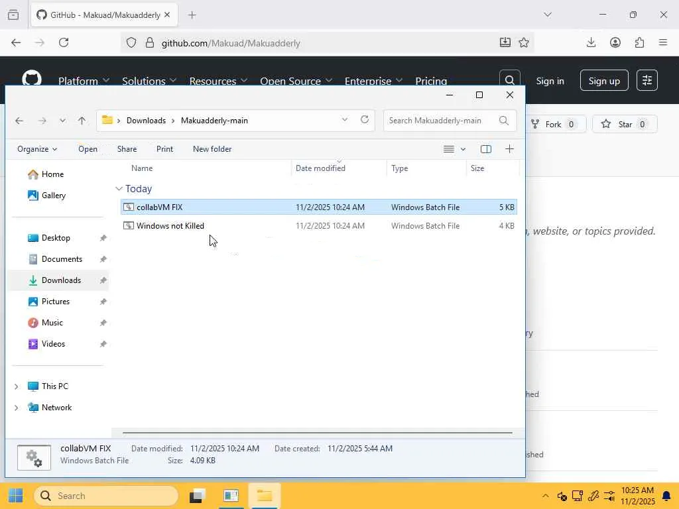Toggle the preview pane icon
Image resolution: width=679 pixels, height=509 pixels.
pos(486,149)
